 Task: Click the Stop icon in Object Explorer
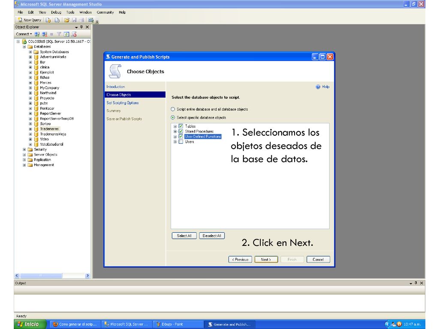click(x=51, y=34)
